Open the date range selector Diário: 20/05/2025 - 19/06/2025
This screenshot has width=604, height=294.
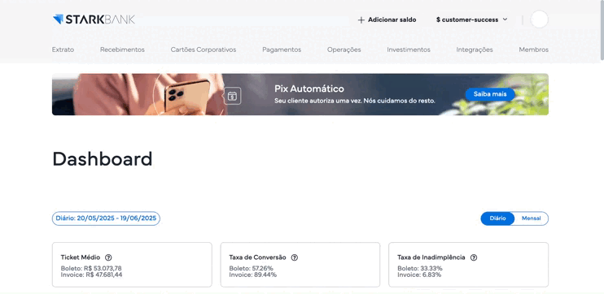pos(106,218)
